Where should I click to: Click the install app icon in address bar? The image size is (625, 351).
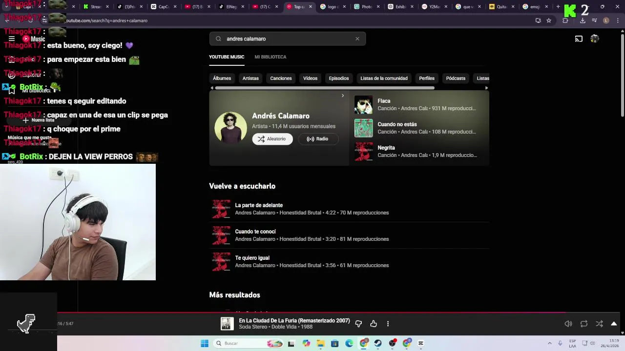coord(538,20)
